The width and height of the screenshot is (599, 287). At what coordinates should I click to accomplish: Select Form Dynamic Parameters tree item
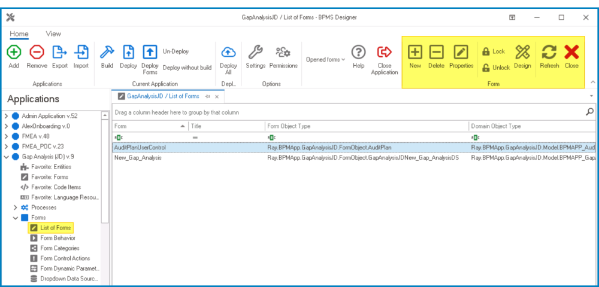click(x=70, y=268)
